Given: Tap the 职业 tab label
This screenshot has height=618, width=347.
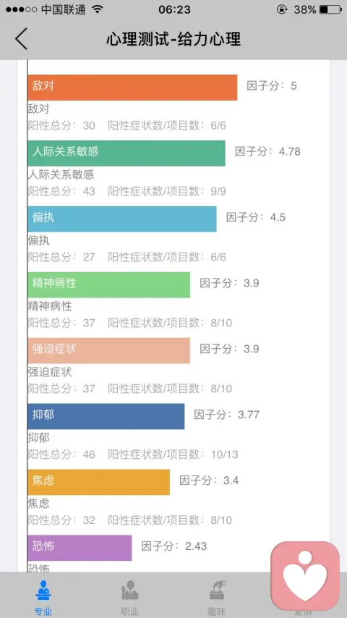Looking at the screenshot, I should (x=129, y=611).
